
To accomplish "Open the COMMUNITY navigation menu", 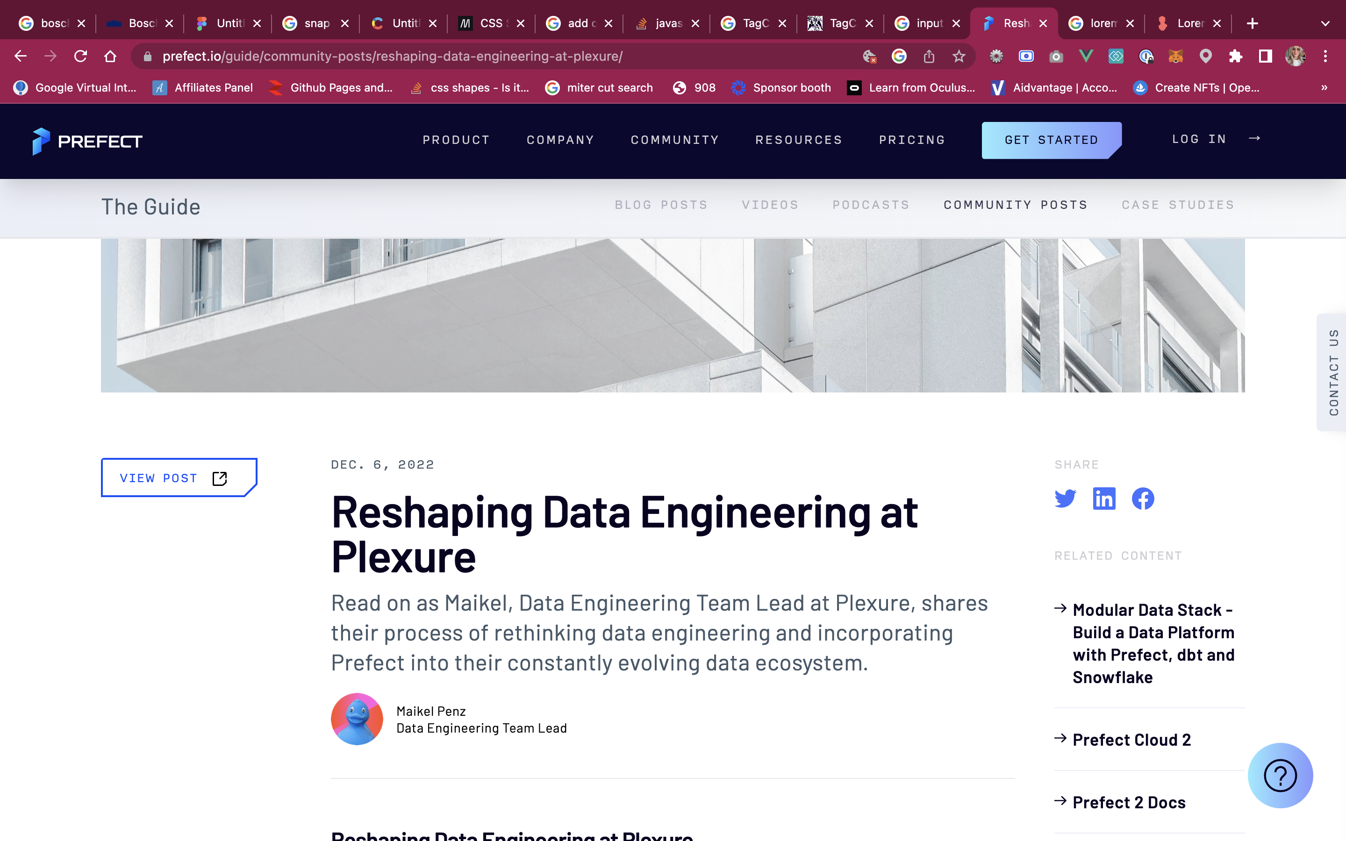I will click(x=675, y=140).
